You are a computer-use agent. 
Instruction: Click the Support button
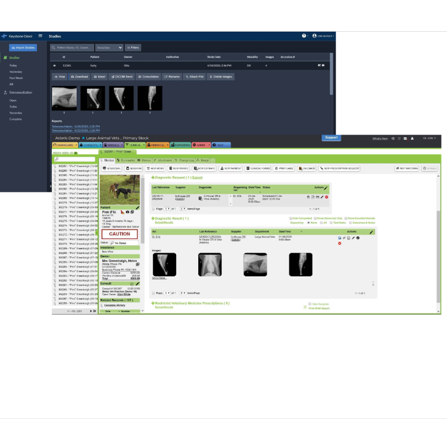(x=331, y=137)
